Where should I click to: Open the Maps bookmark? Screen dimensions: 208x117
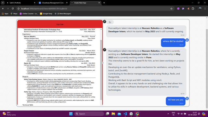[x=14, y=14]
